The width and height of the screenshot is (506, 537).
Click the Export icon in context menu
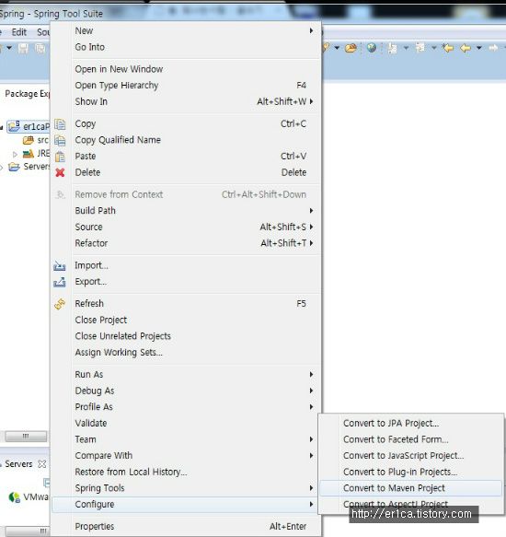(60, 282)
